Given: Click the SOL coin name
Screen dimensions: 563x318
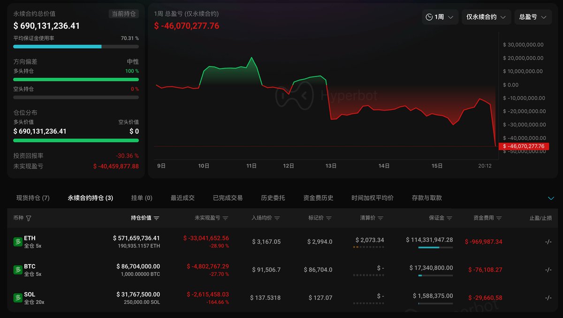Looking at the screenshot, I should [x=30, y=295].
